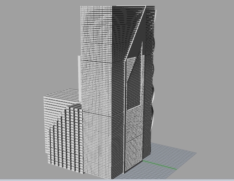Click the empty gray viewport background

pyautogui.click(x=195, y=61)
